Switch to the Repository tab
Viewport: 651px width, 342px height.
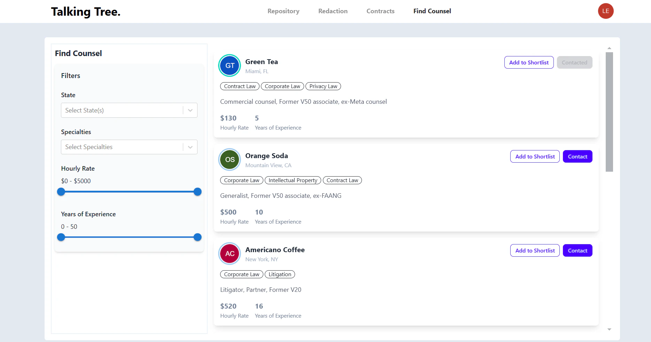point(283,11)
